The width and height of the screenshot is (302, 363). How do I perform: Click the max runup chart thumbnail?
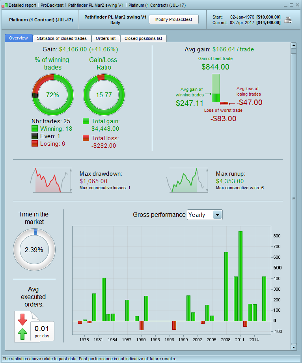pyautogui.click(x=187, y=181)
